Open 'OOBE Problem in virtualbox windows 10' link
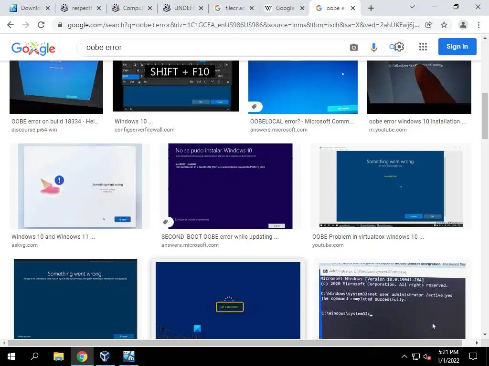489x366 pixels. 368,237
